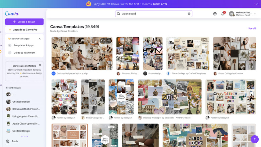This screenshot has height=147, width=261.
Task: Open the help question mark button
Action: pyautogui.click(x=255, y=139)
